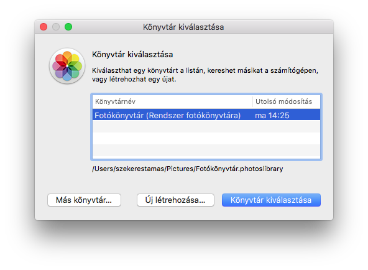Click the bold Könyvtár kiválasztása heading
The image size is (368, 270).
[132, 55]
